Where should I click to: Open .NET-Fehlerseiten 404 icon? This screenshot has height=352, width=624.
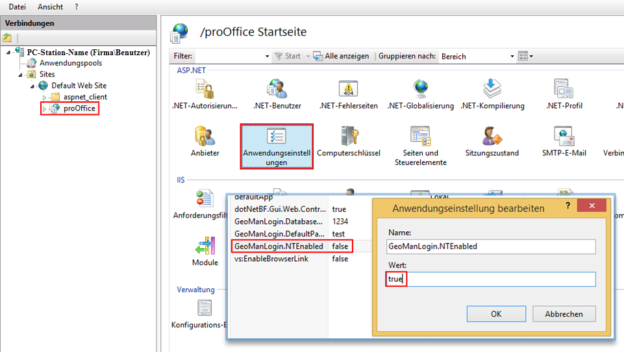pyautogui.click(x=349, y=90)
